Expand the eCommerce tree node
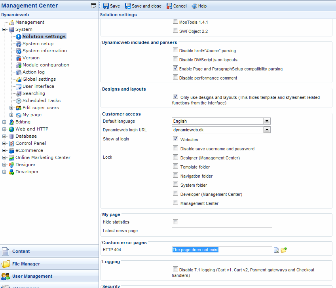Image resolution: width=336 pixels, height=288 pixels. [4, 150]
